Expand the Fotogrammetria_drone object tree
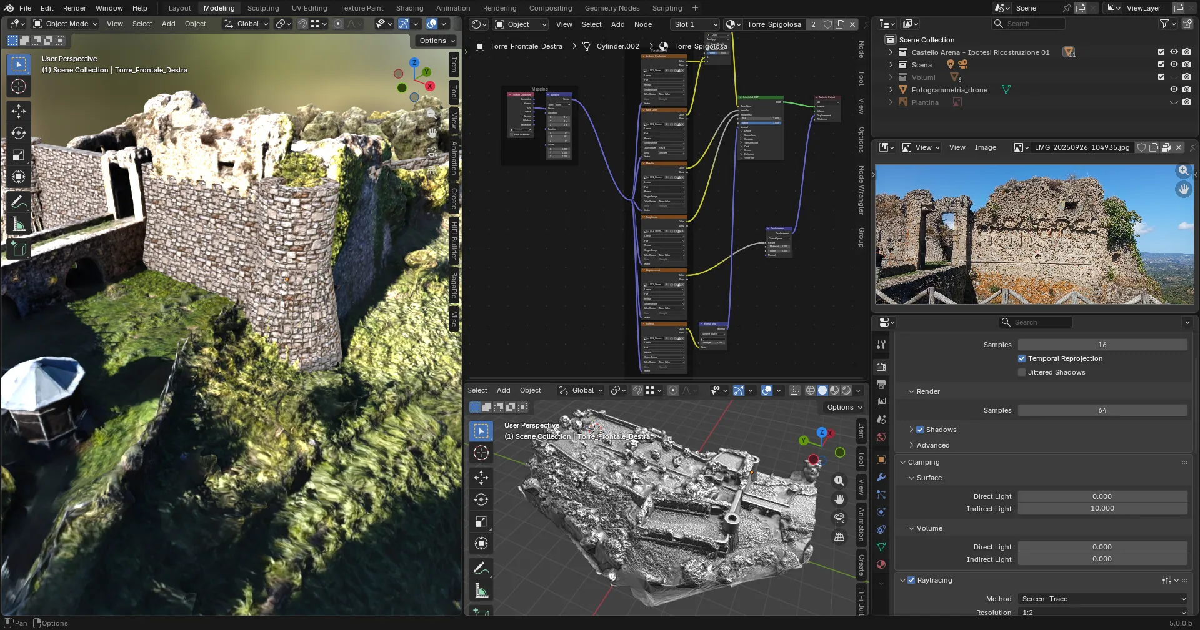This screenshot has width=1200, height=630. (x=891, y=90)
